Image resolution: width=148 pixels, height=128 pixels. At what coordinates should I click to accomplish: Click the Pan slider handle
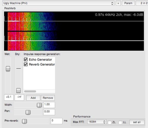(x=28, y=112)
